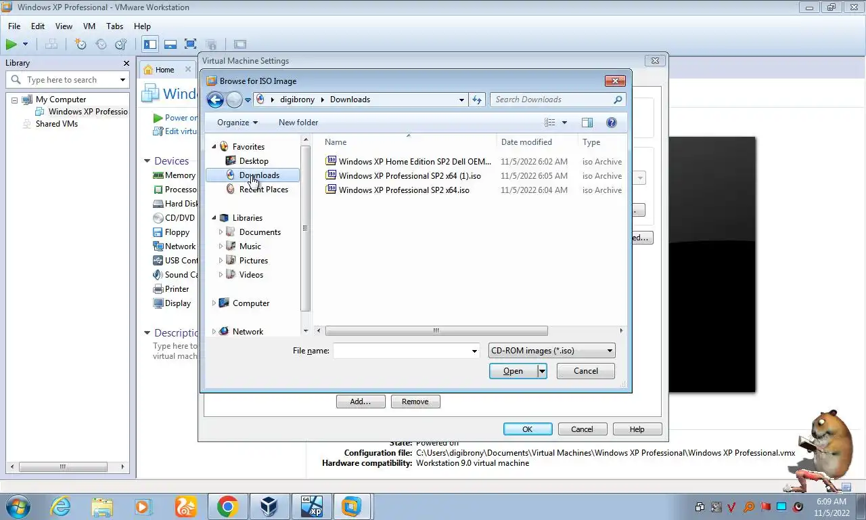Open the Help icon in Browse dialog
This screenshot has width=866, height=520.
[612, 123]
